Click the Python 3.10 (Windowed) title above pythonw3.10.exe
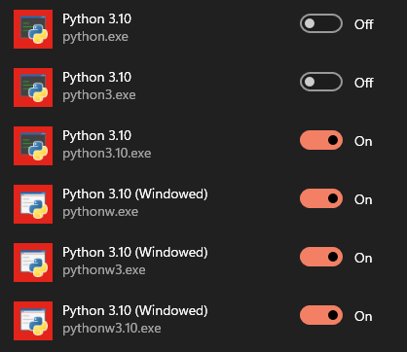This screenshot has height=352, width=407. [x=135, y=311]
